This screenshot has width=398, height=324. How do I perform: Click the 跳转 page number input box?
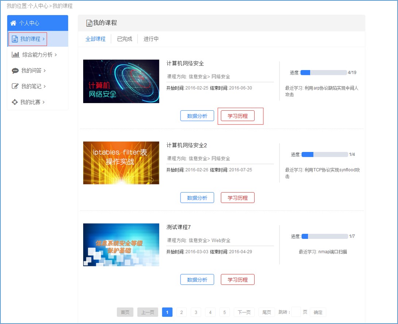296,312
